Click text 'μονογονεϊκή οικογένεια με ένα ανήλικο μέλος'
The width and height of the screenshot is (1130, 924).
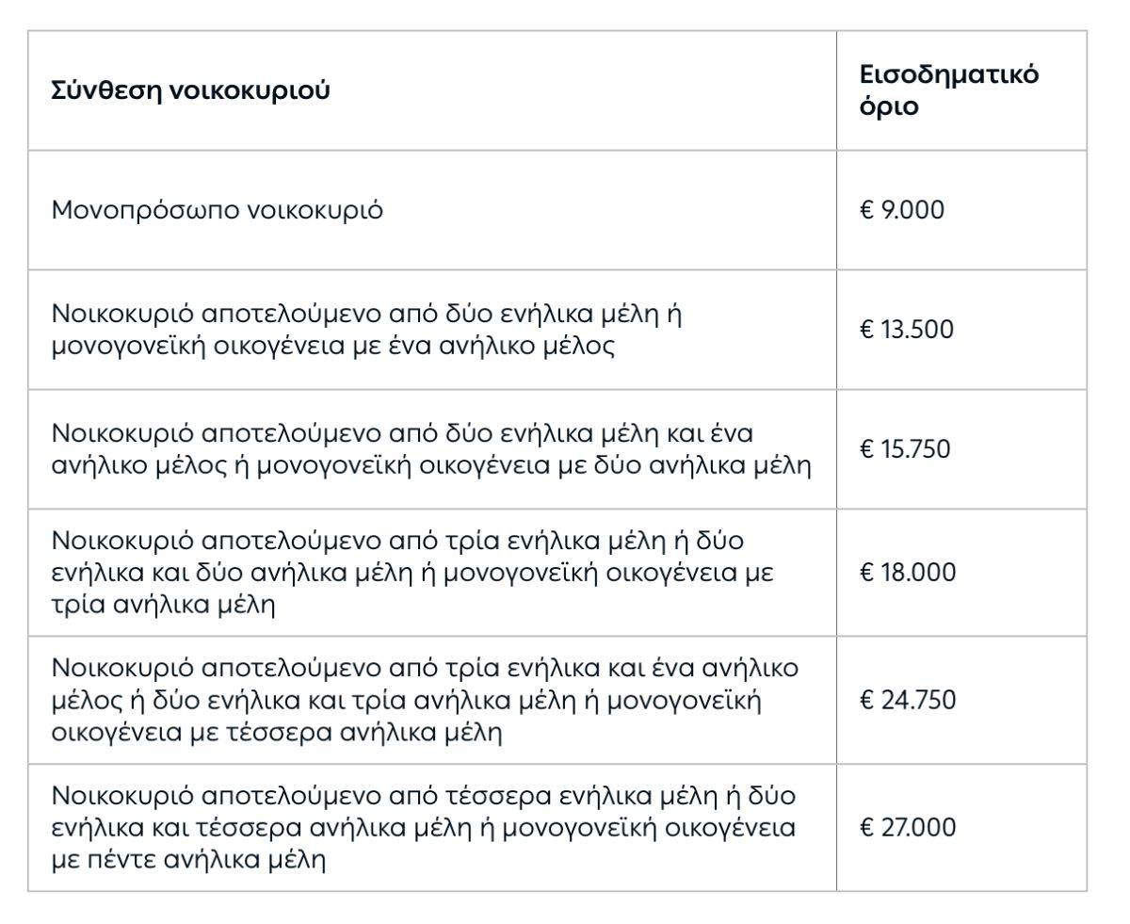coord(333,346)
